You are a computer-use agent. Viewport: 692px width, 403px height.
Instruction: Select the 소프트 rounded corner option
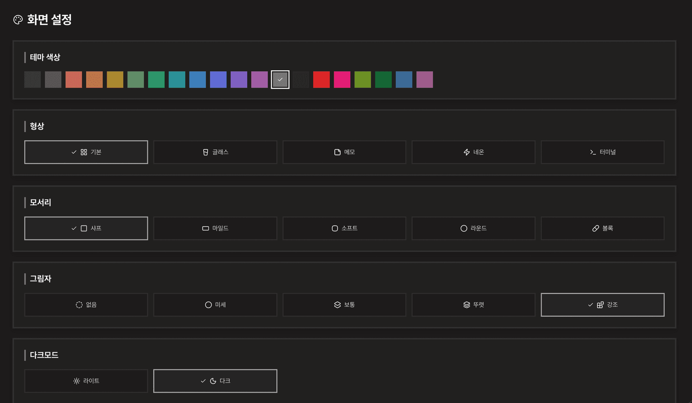click(x=344, y=228)
